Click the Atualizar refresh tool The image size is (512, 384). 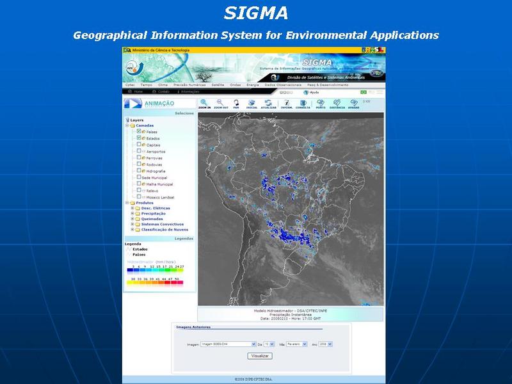[x=268, y=104]
